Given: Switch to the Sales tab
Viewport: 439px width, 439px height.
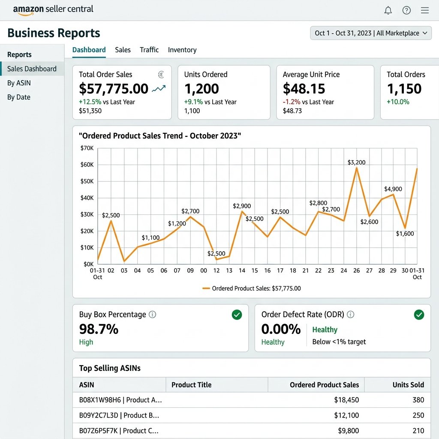Looking at the screenshot, I should click(x=123, y=50).
